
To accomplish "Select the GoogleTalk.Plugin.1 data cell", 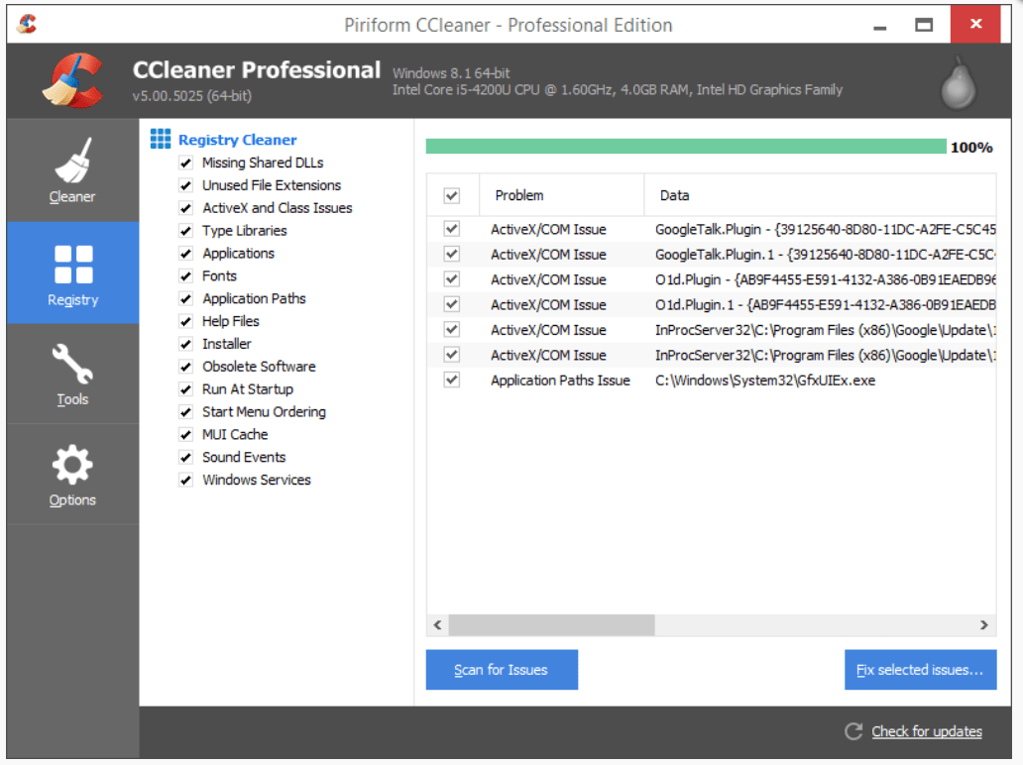I will (826, 255).
